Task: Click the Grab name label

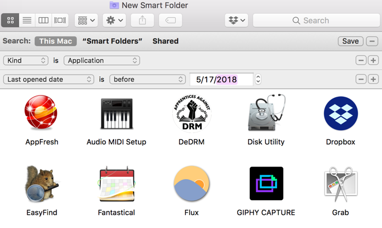Action: coord(340,213)
